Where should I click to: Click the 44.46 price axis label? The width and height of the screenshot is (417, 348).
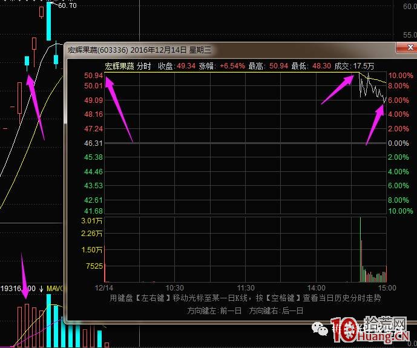click(x=93, y=172)
